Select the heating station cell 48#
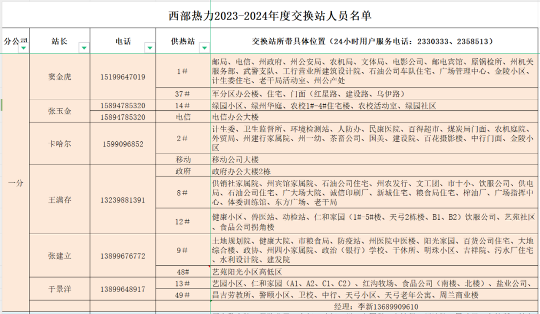Screen dimensions: 540x314 click(x=183, y=272)
